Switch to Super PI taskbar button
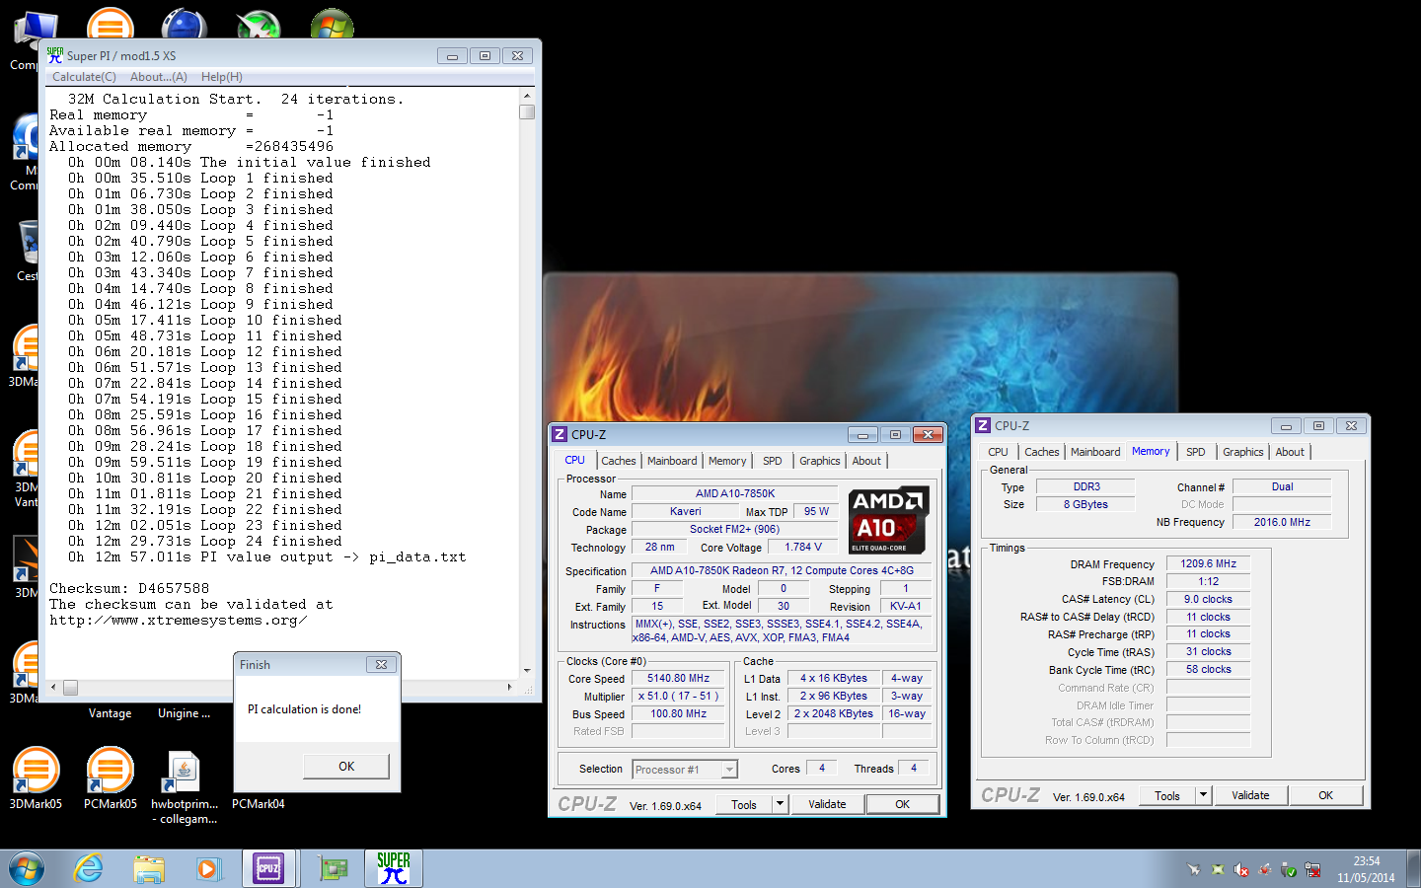Screen dimensions: 1421x888 coord(394,869)
